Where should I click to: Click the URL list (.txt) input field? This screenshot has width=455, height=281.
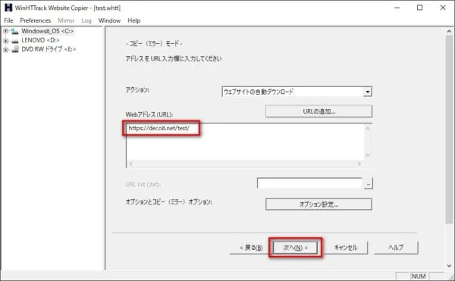309,183
